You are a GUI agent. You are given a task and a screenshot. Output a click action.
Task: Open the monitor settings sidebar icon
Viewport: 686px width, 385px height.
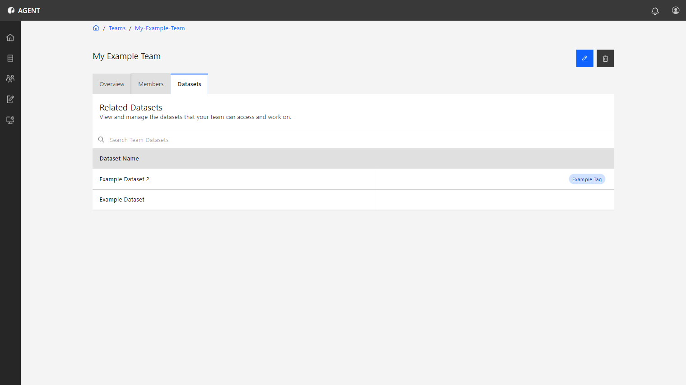coord(10,120)
